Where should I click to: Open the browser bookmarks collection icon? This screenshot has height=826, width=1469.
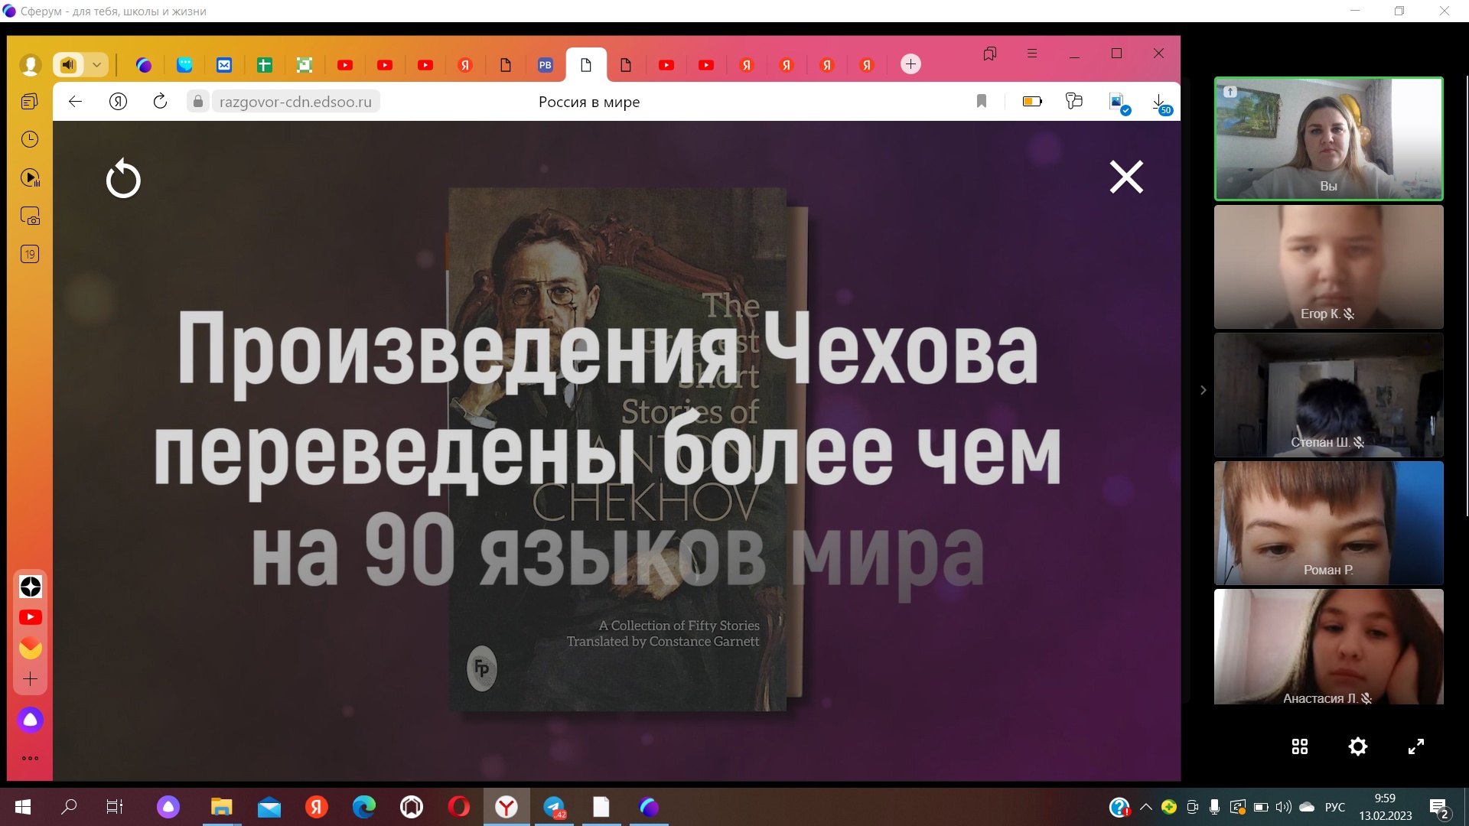(990, 54)
